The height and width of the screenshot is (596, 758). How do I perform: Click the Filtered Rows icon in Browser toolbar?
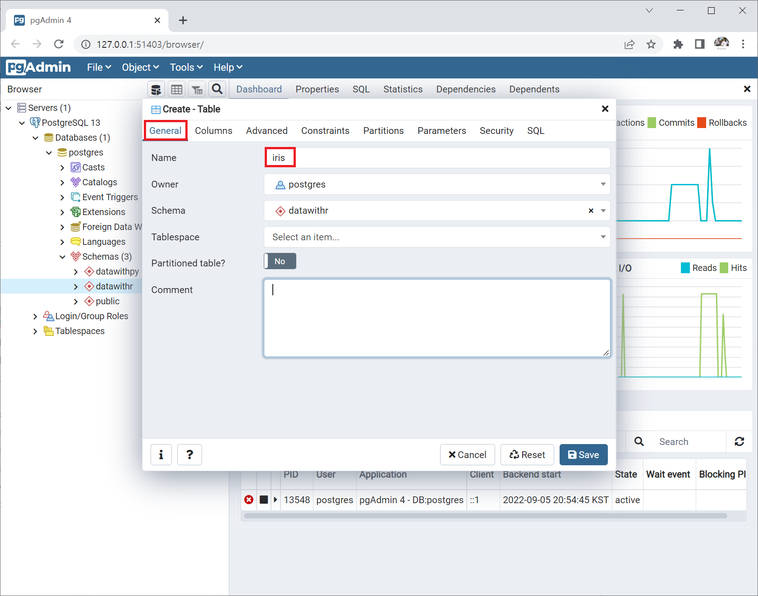pos(197,89)
